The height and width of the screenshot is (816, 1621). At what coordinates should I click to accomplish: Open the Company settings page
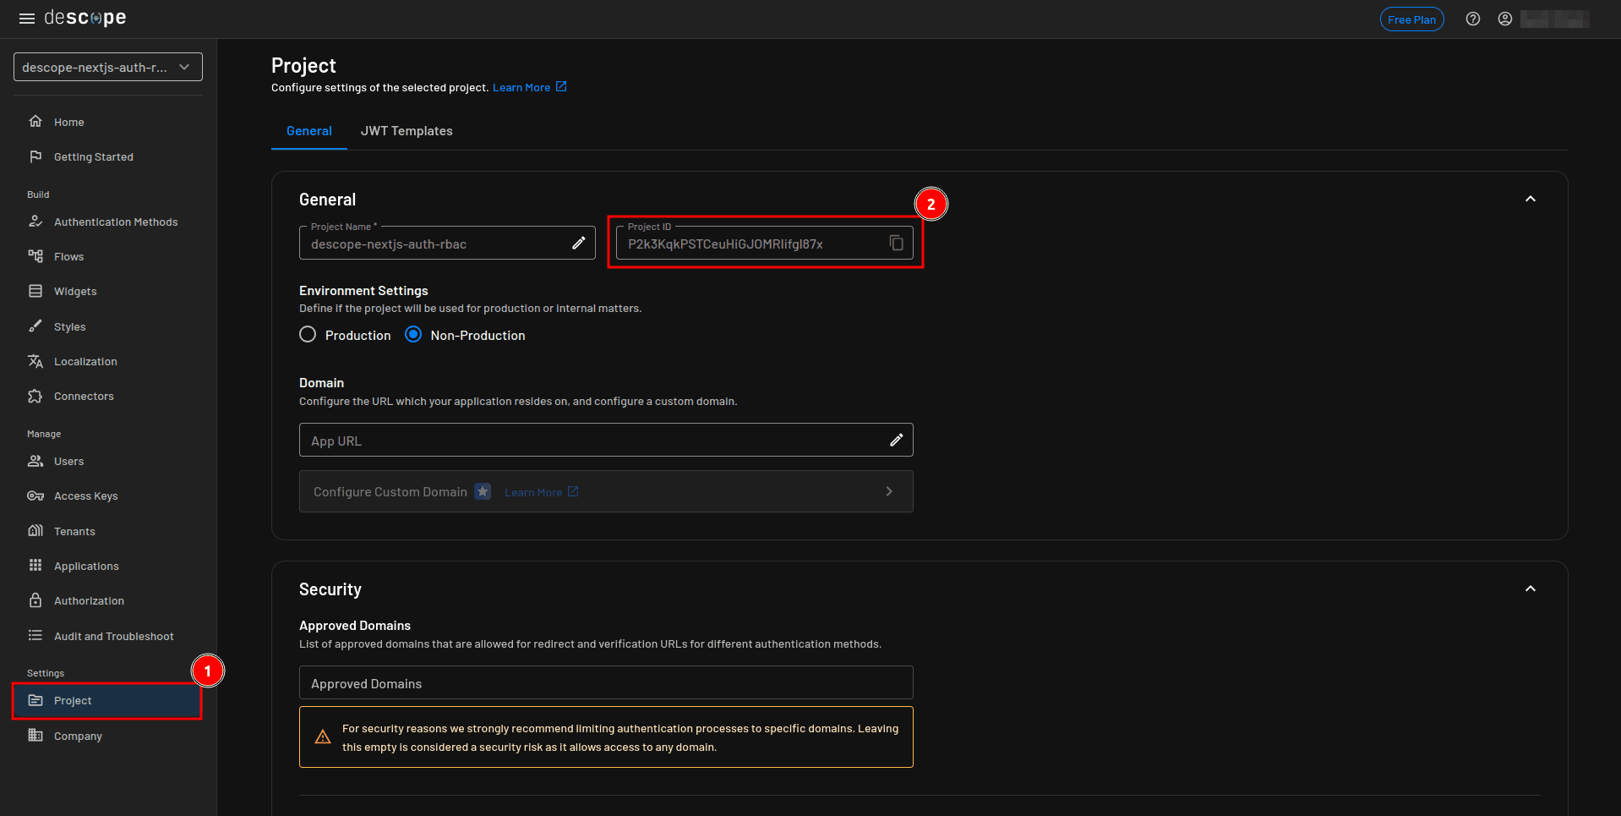tap(77, 736)
